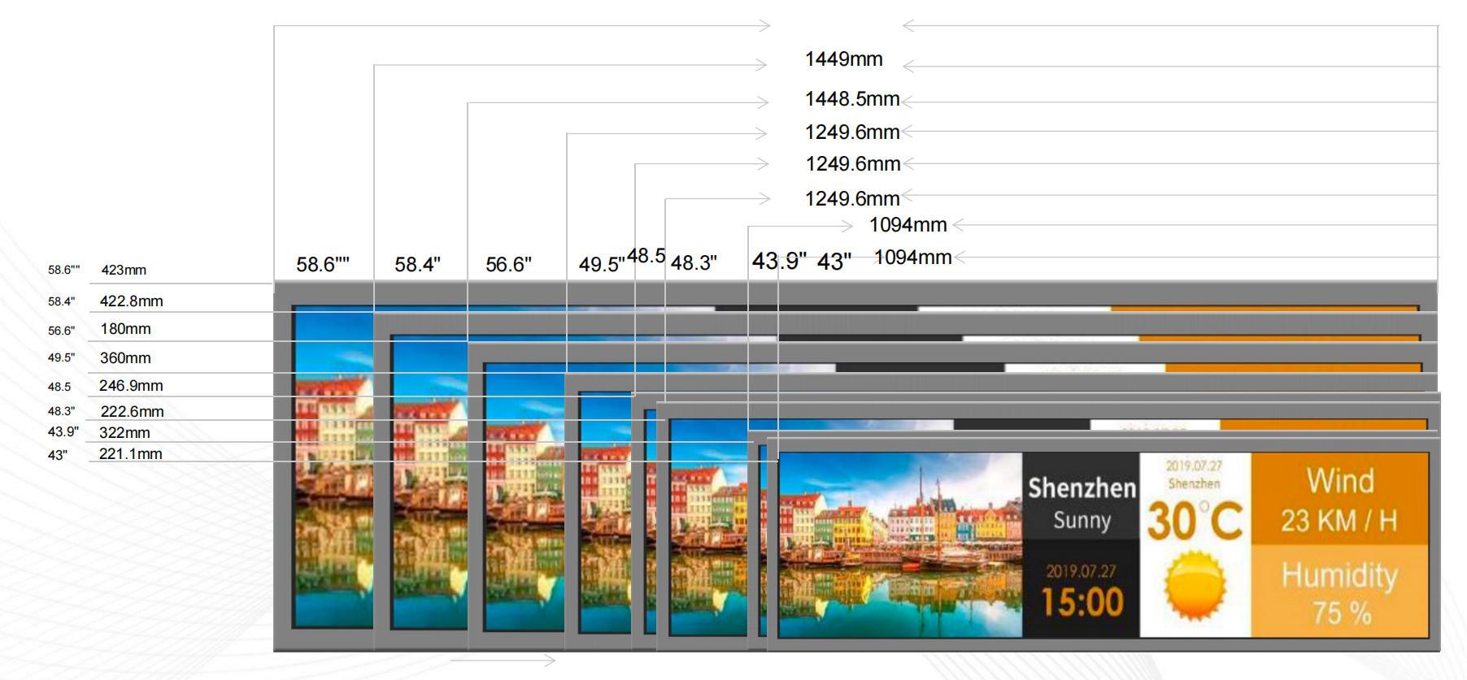Screen dimensions: 1467x680
Task: Select the "422.8mm" height value
Action: [x=131, y=301]
